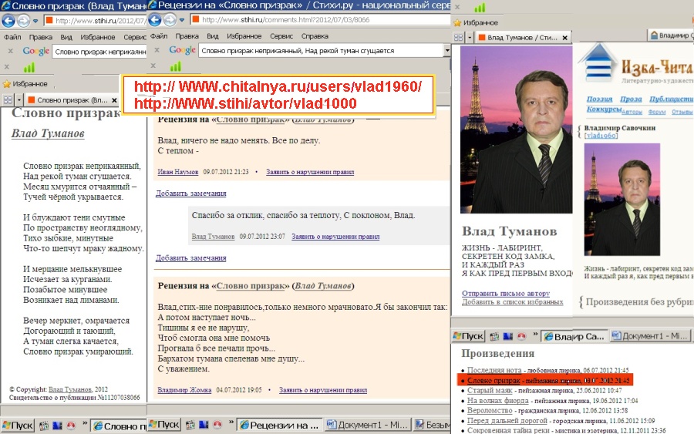694x434 pixels.
Task: Close the green bars toolbar in the middle window
Action: click(x=153, y=66)
